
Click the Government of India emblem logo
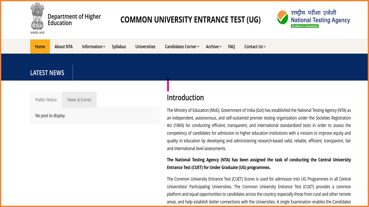(37, 17)
